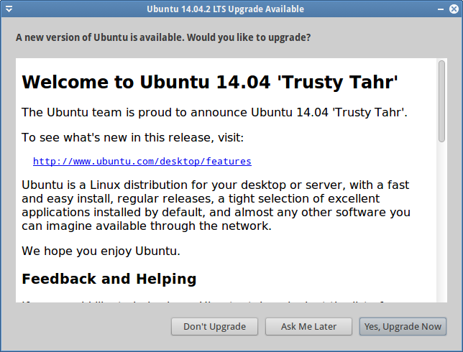Select the 'Feedback and Helping' heading

tap(109, 279)
